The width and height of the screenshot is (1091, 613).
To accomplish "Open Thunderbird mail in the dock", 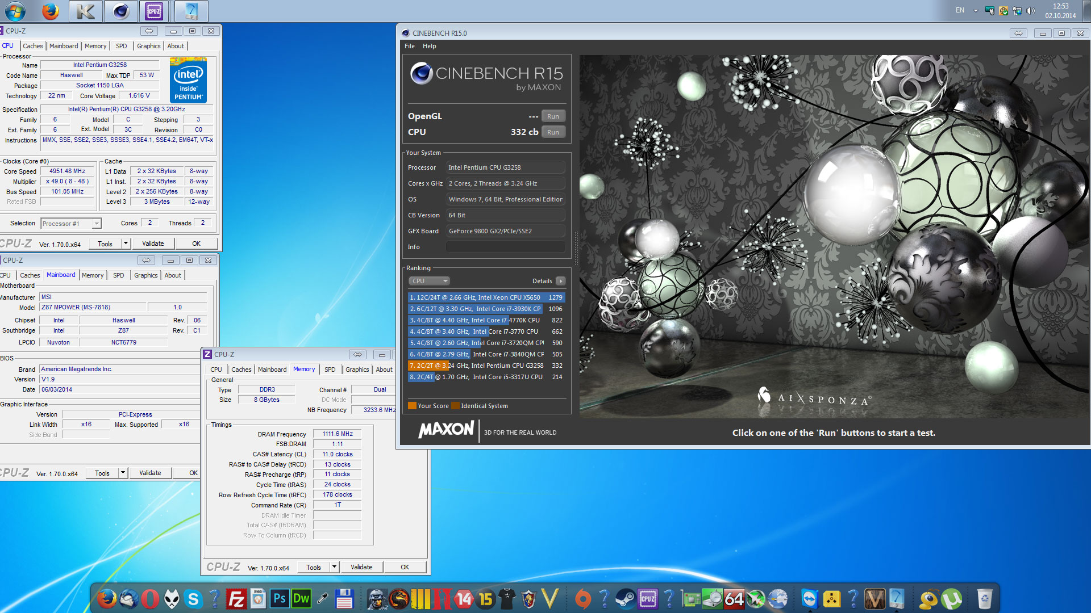I will pos(128,598).
